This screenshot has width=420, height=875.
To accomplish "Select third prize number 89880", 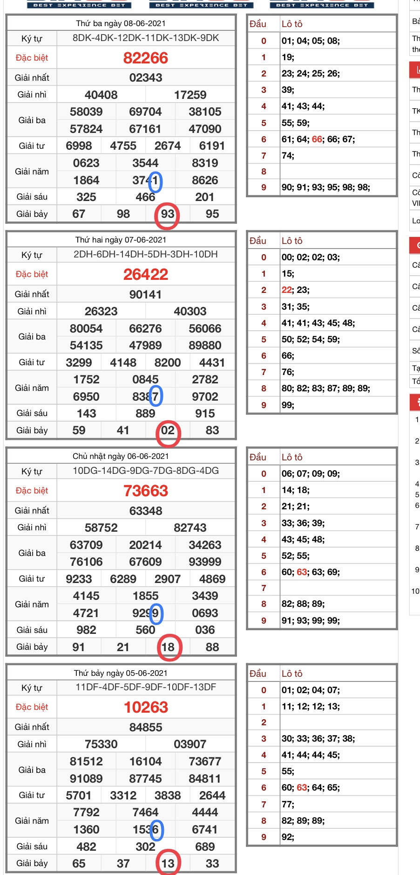I will pyautogui.click(x=205, y=345).
